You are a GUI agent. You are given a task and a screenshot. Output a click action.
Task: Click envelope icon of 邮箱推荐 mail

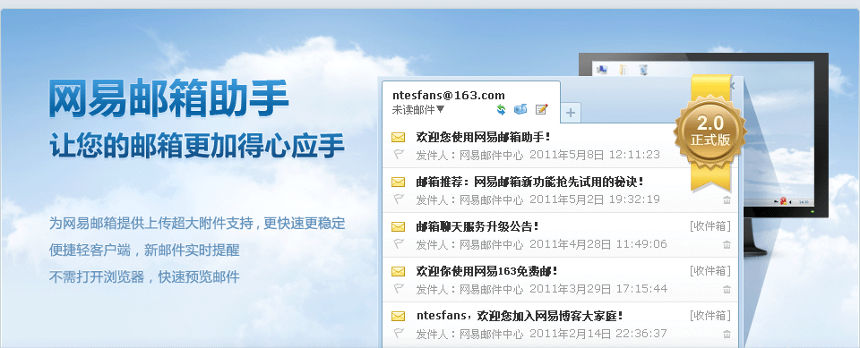(398, 182)
